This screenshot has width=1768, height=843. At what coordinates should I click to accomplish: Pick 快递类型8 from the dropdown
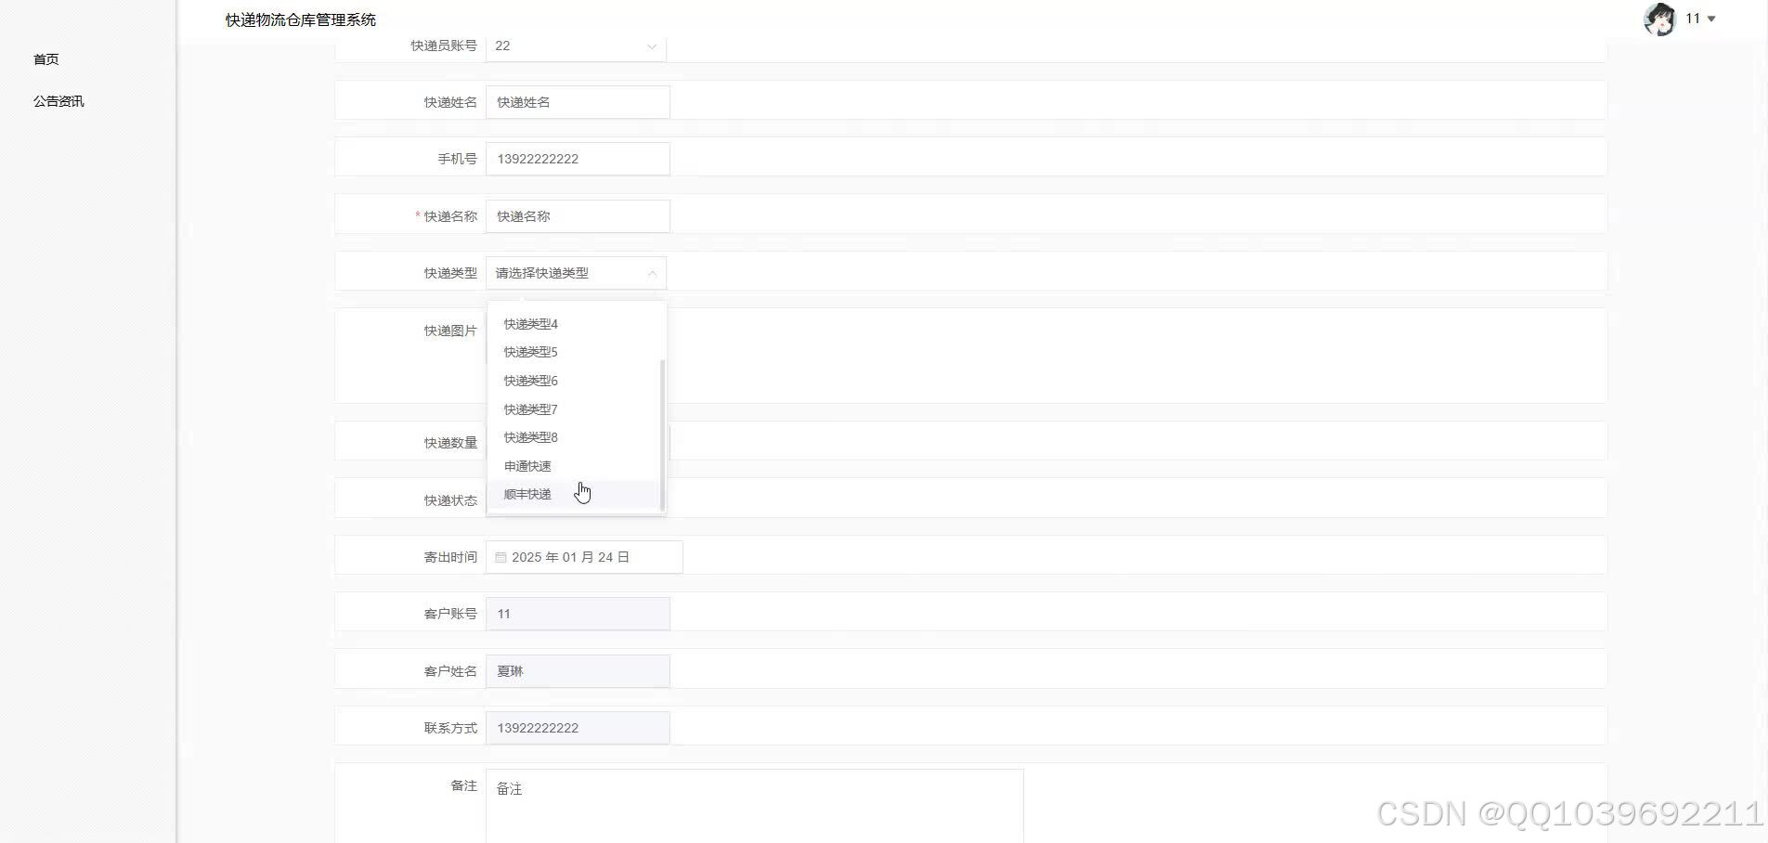coord(574,437)
